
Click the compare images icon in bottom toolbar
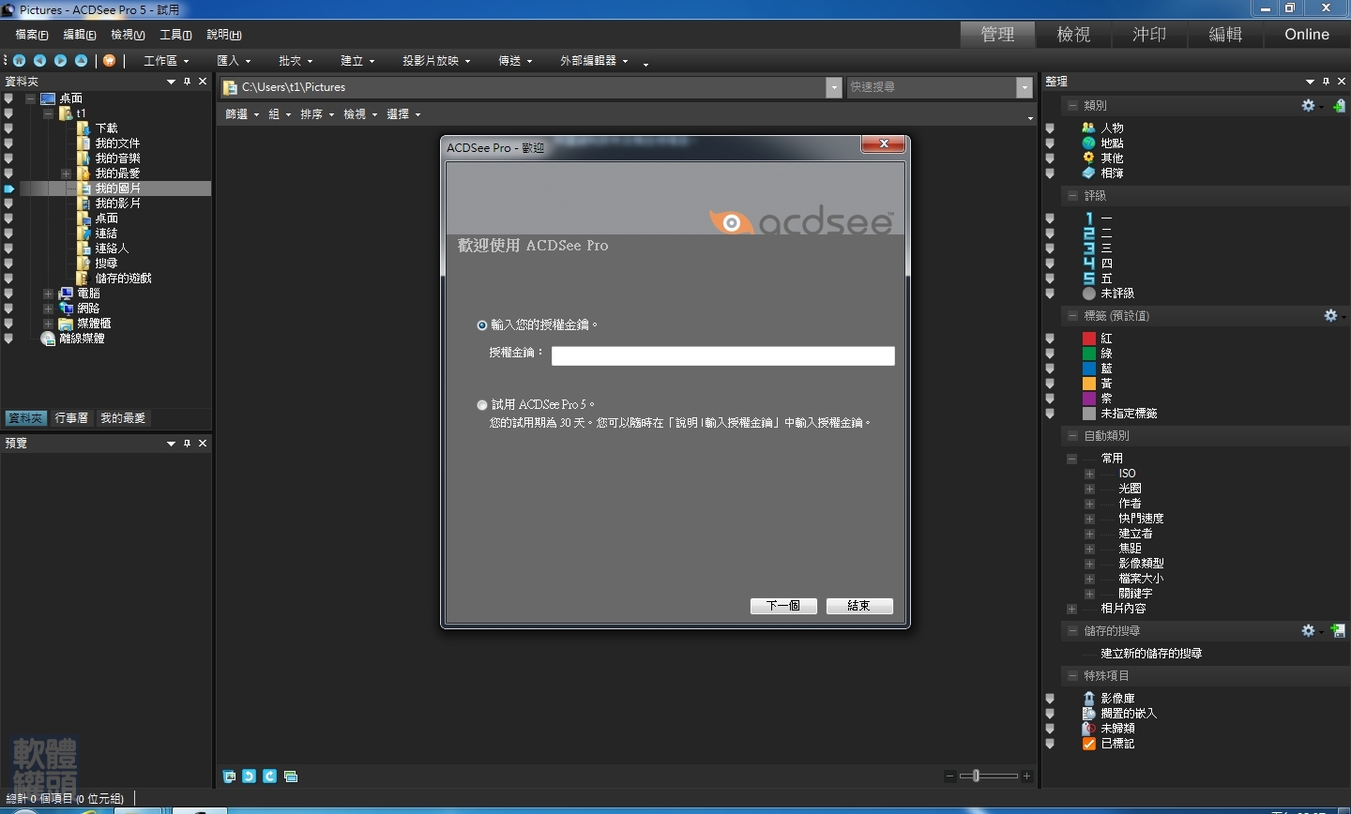click(291, 776)
